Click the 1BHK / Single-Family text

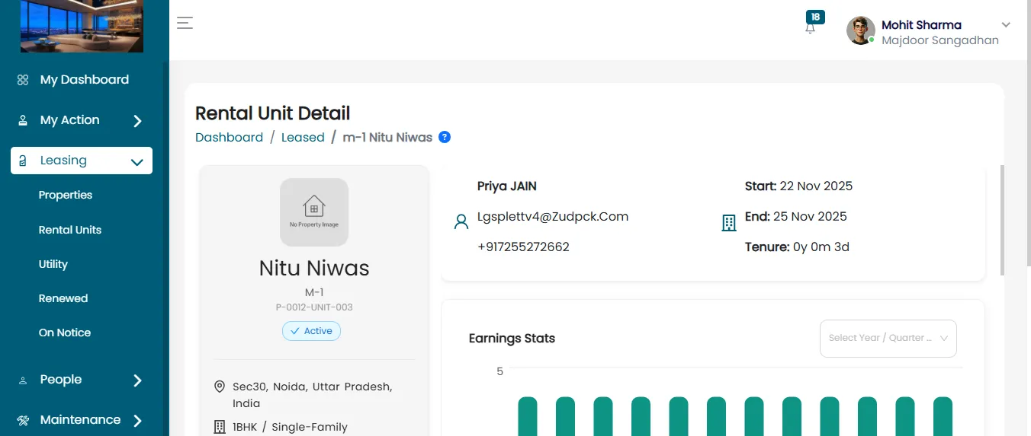pos(290,428)
